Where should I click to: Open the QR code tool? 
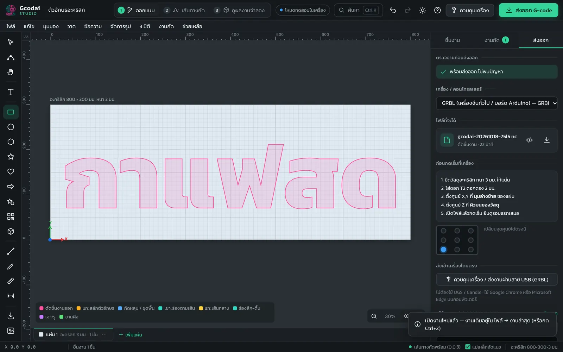coord(11,216)
